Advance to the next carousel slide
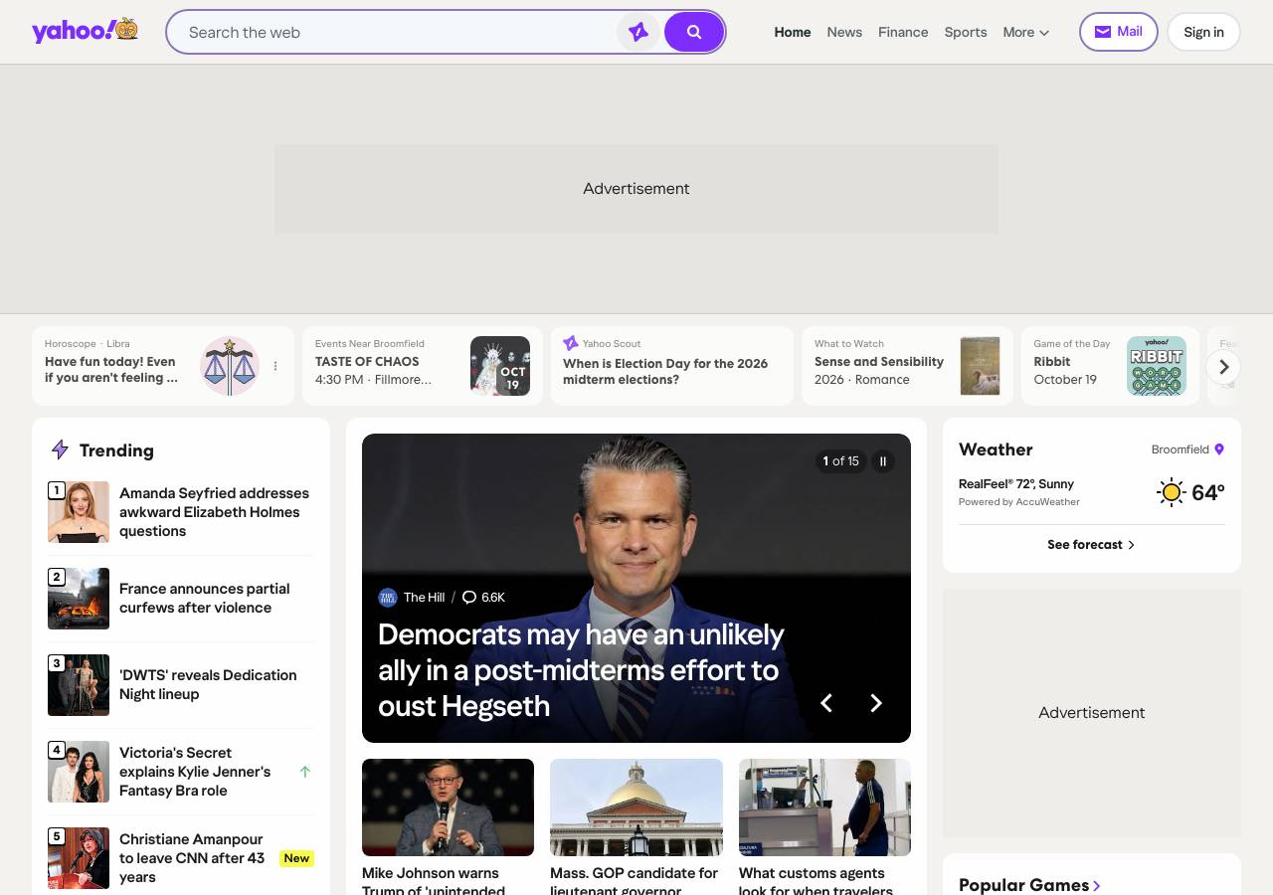Screen dimensions: 1273x895 click(876, 703)
